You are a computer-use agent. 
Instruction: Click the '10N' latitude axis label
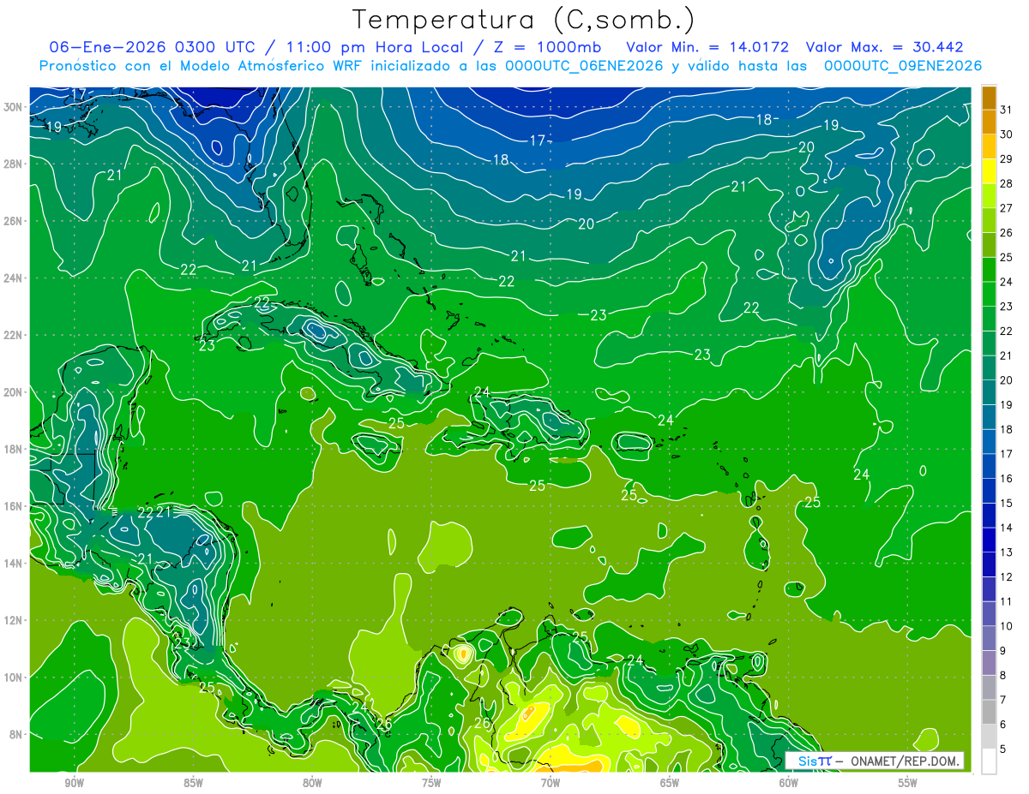click(14, 678)
